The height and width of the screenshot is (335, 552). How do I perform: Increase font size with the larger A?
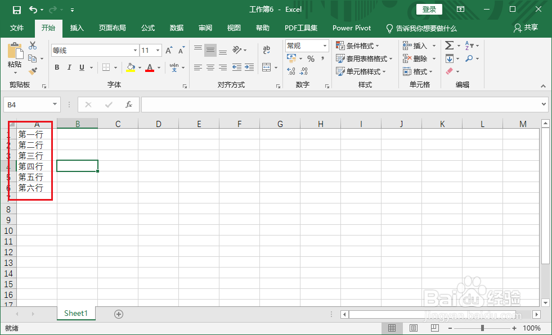[x=169, y=50]
